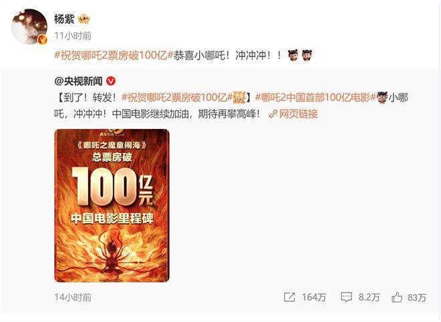Viewport: 441px width, 322px height.
Task: Click the username 杨紫
Action: click(64, 19)
